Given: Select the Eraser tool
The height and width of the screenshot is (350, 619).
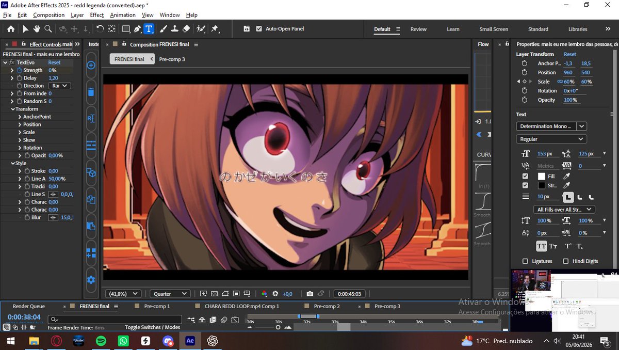Looking at the screenshot, I should (x=187, y=29).
